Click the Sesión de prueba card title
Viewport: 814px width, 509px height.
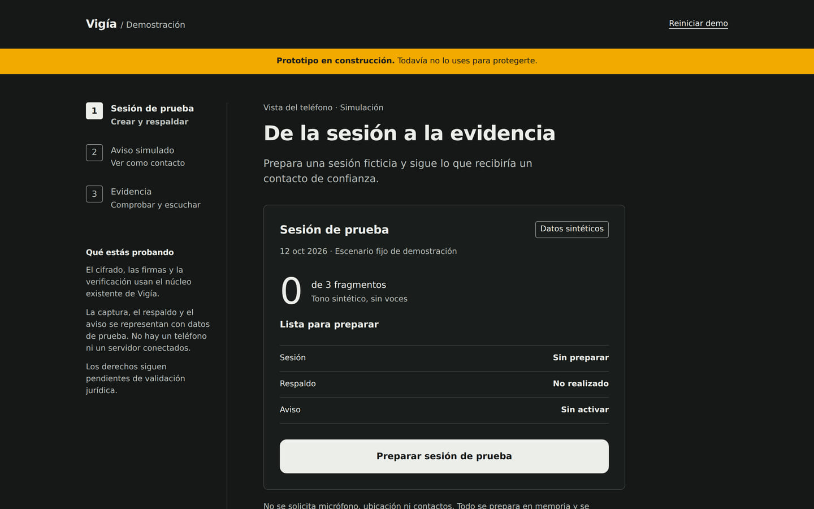pos(334,230)
